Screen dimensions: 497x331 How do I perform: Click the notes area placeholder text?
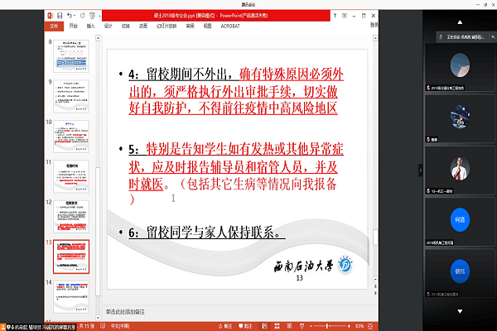coord(126,312)
